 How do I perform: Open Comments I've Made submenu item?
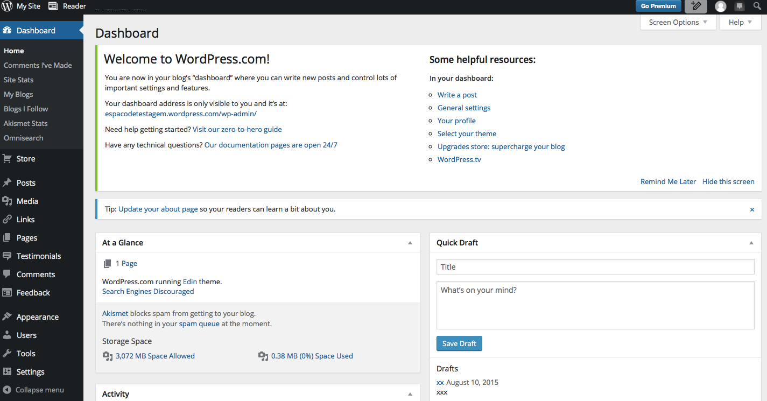click(x=38, y=65)
